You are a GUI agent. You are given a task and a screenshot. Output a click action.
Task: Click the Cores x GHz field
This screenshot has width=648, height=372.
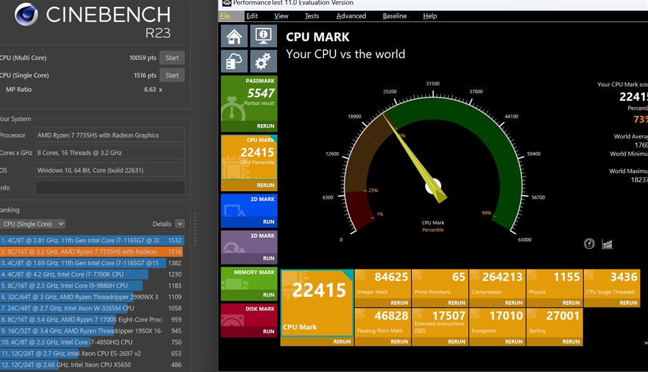(110, 152)
